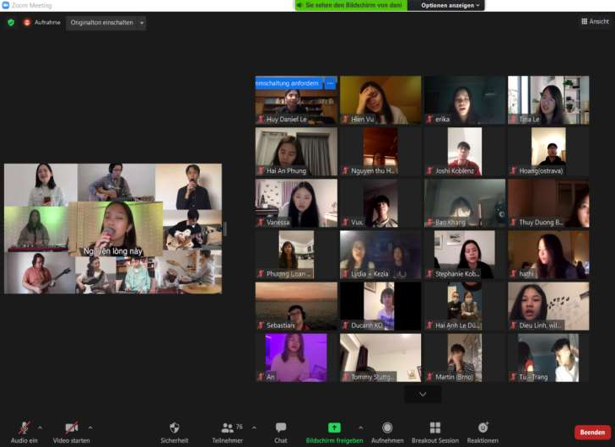Click muted mic icon on Sebastian tile
615x447 pixels.
pos(261,325)
